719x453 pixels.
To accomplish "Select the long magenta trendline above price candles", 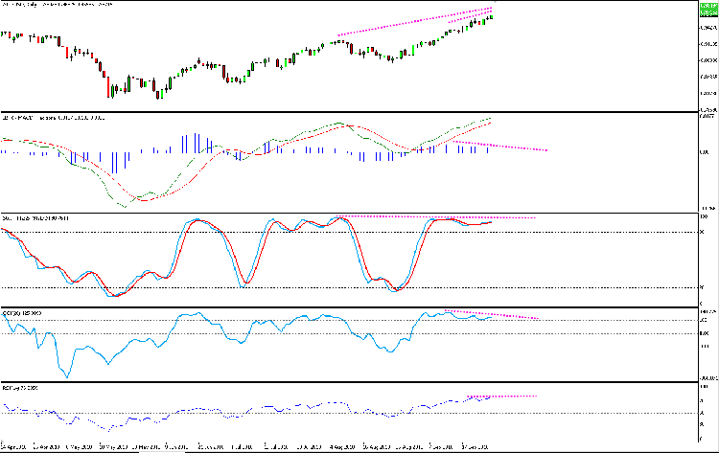I will (414, 21).
